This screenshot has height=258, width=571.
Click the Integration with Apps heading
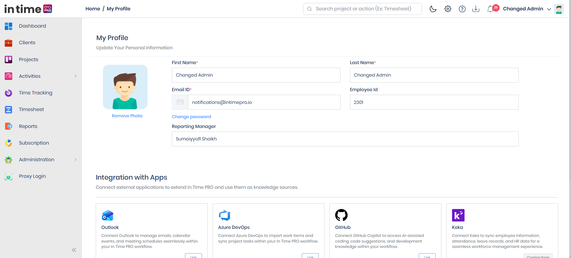(131, 177)
